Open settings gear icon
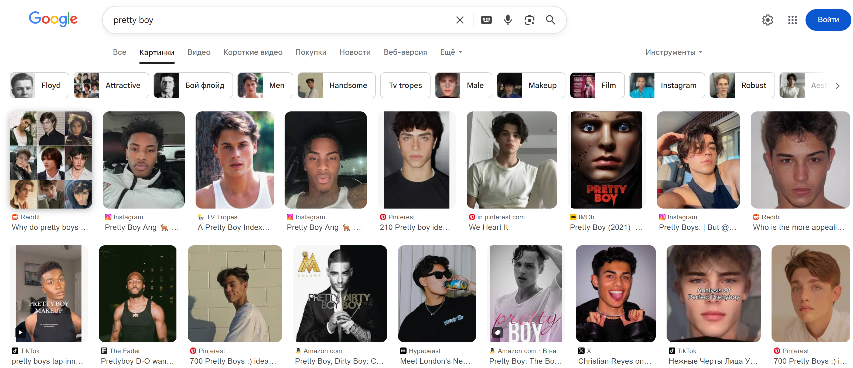 tap(767, 20)
